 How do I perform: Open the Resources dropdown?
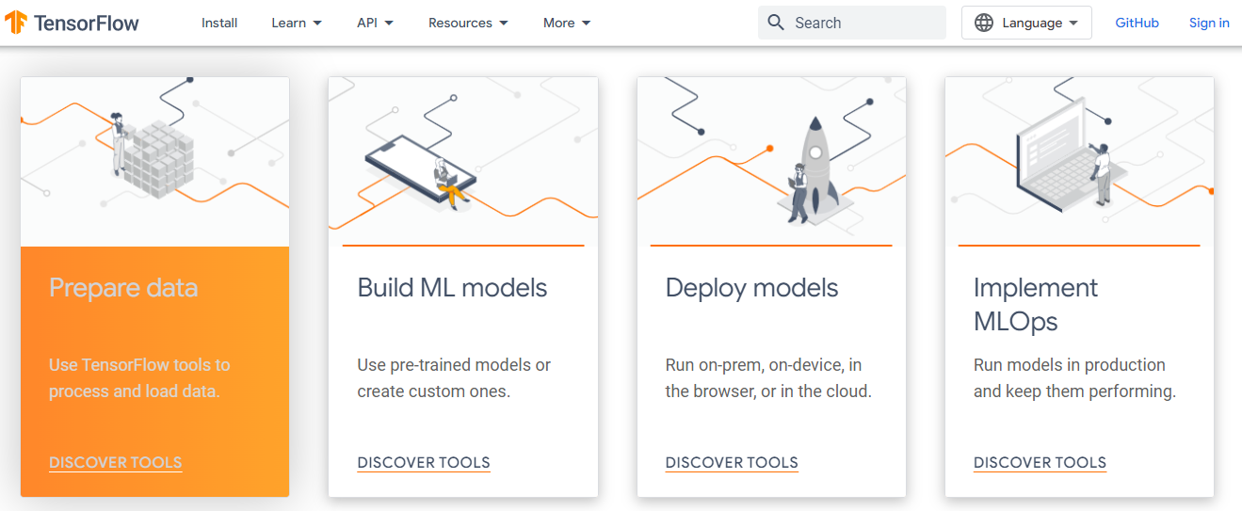point(468,23)
